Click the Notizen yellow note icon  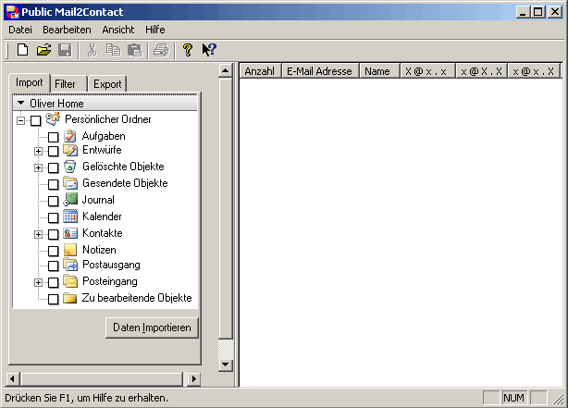pyautogui.click(x=70, y=250)
